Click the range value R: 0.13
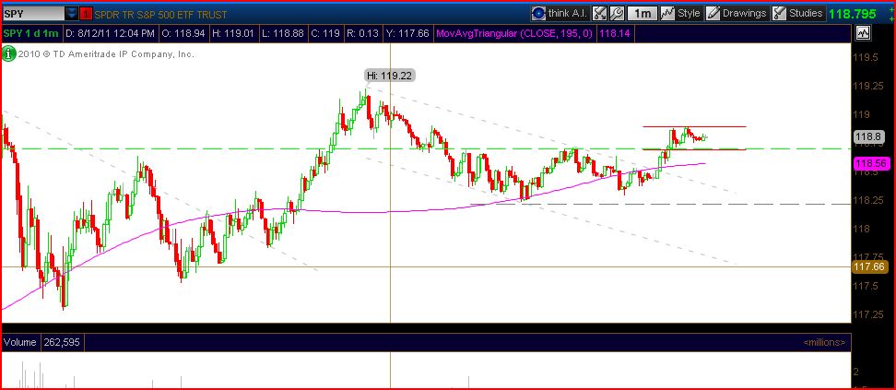 (363, 34)
